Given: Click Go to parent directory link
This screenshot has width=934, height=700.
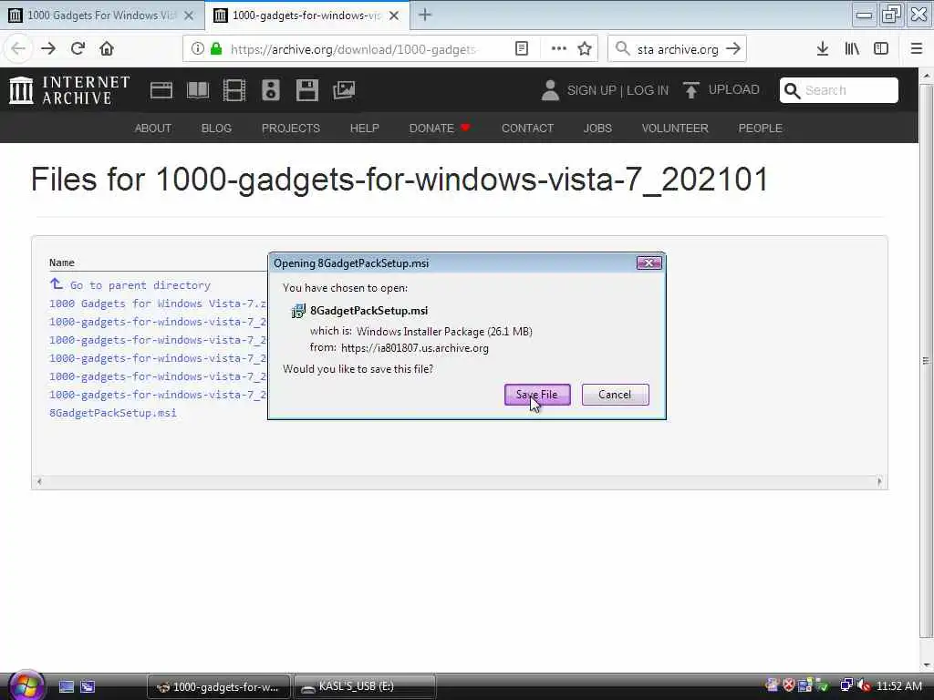Looking at the screenshot, I should [130, 284].
